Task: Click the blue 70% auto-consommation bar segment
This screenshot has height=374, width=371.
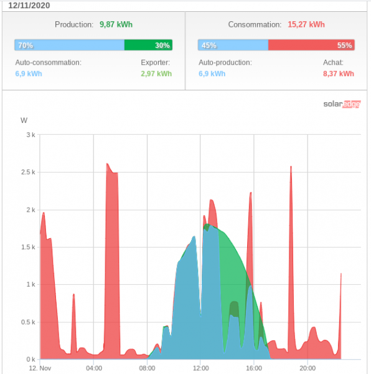Action: pyautogui.click(x=69, y=45)
